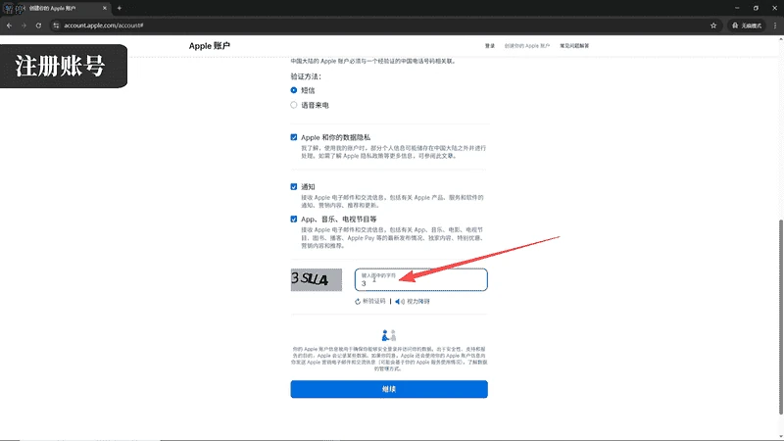784x441 pixels.
Task: Close the Apple account browser tab
Action: click(105, 8)
